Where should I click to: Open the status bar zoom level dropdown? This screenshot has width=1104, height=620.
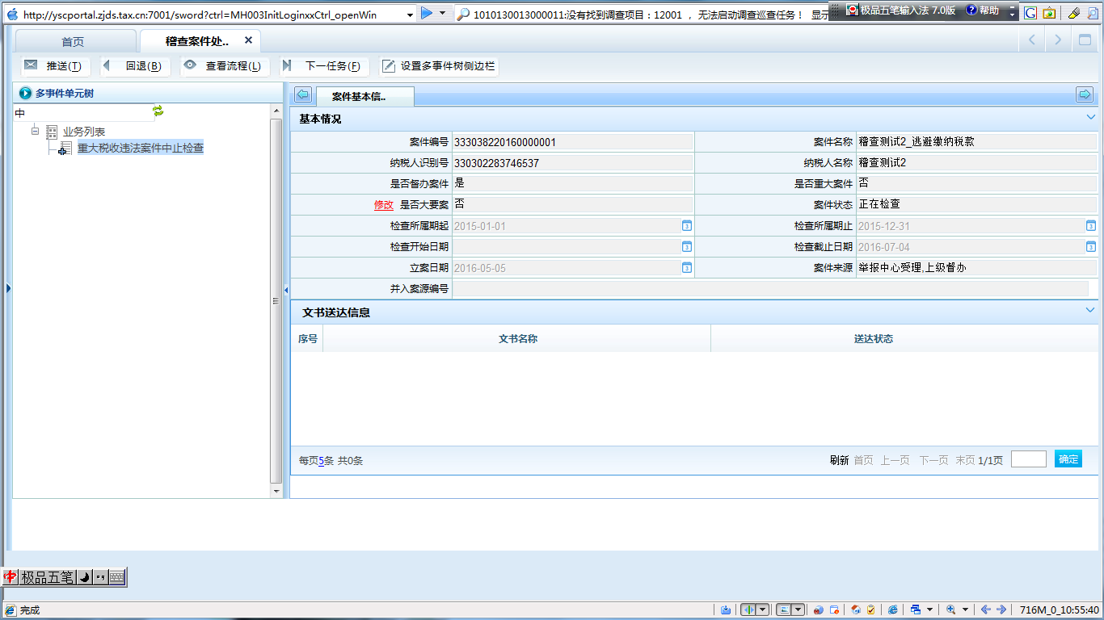965,610
